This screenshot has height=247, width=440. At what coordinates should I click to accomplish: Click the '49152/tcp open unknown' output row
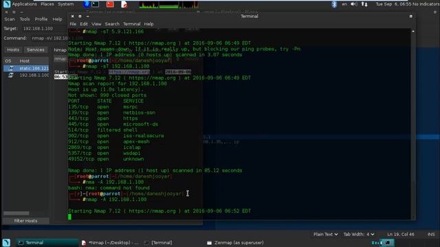(x=106, y=159)
